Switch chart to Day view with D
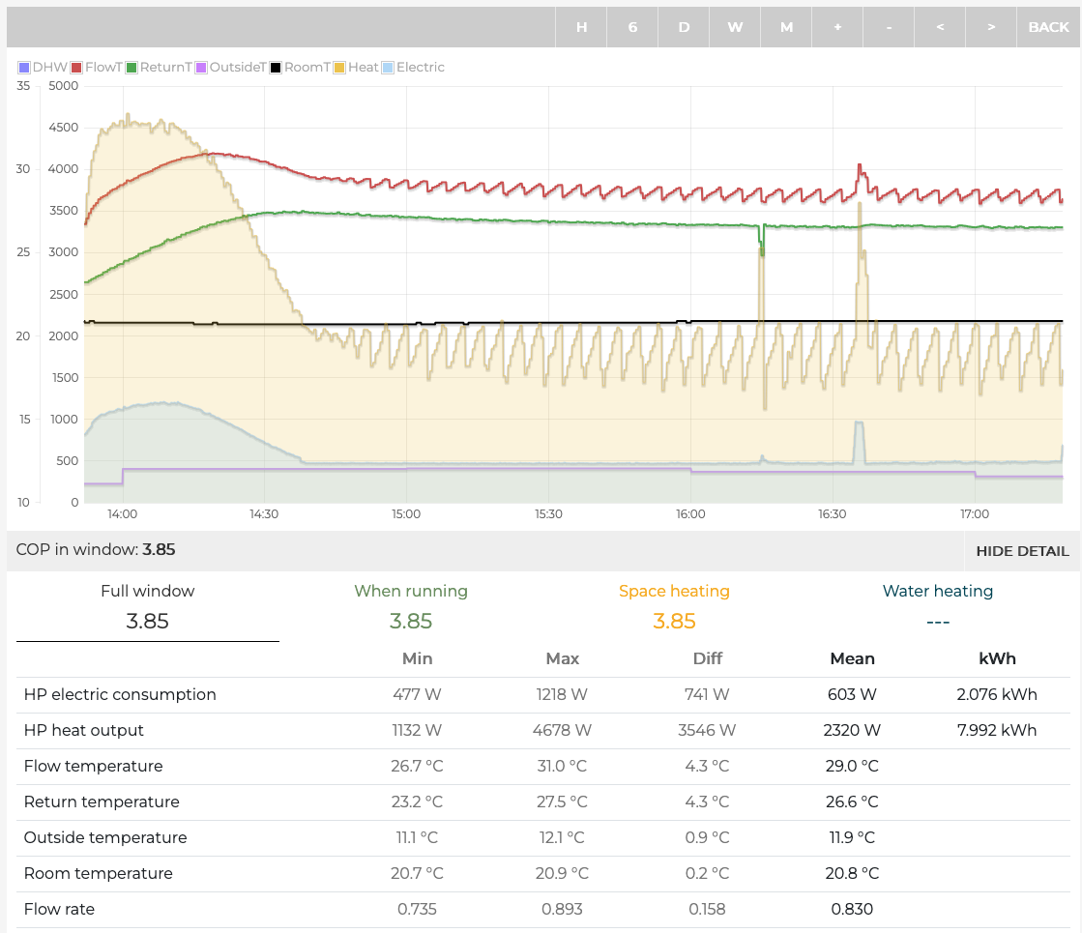The height and width of the screenshot is (933, 1082). click(684, 27)
